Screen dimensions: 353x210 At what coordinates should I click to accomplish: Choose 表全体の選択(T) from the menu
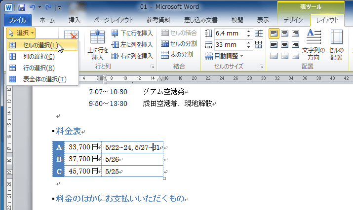(x=42, y=79)
